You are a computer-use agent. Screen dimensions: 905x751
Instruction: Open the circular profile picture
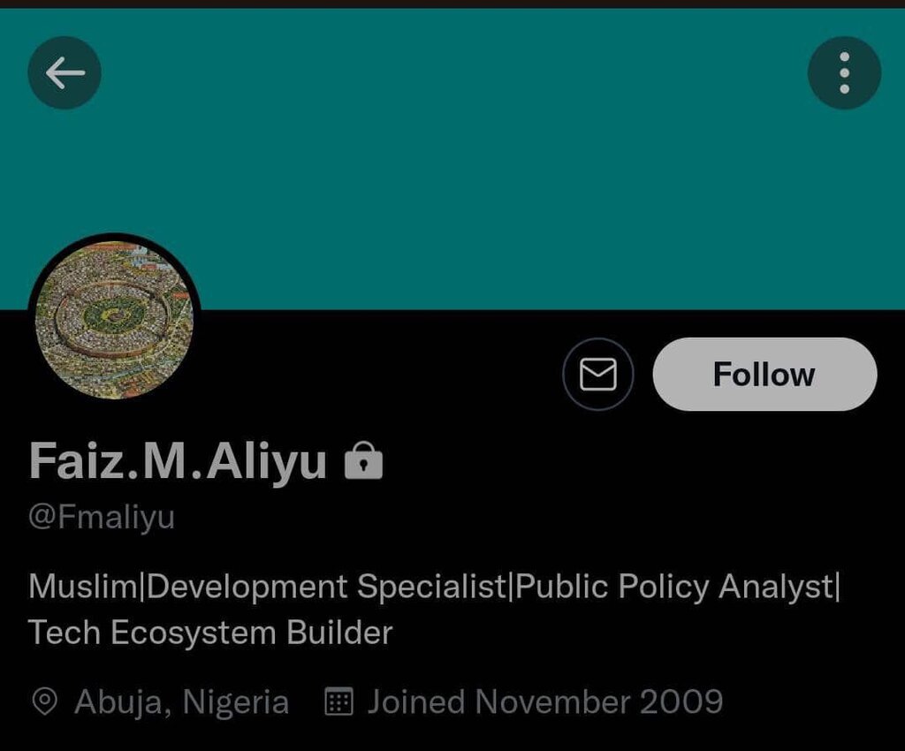114,319
